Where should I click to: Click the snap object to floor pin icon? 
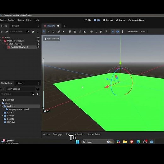[106, 32]
